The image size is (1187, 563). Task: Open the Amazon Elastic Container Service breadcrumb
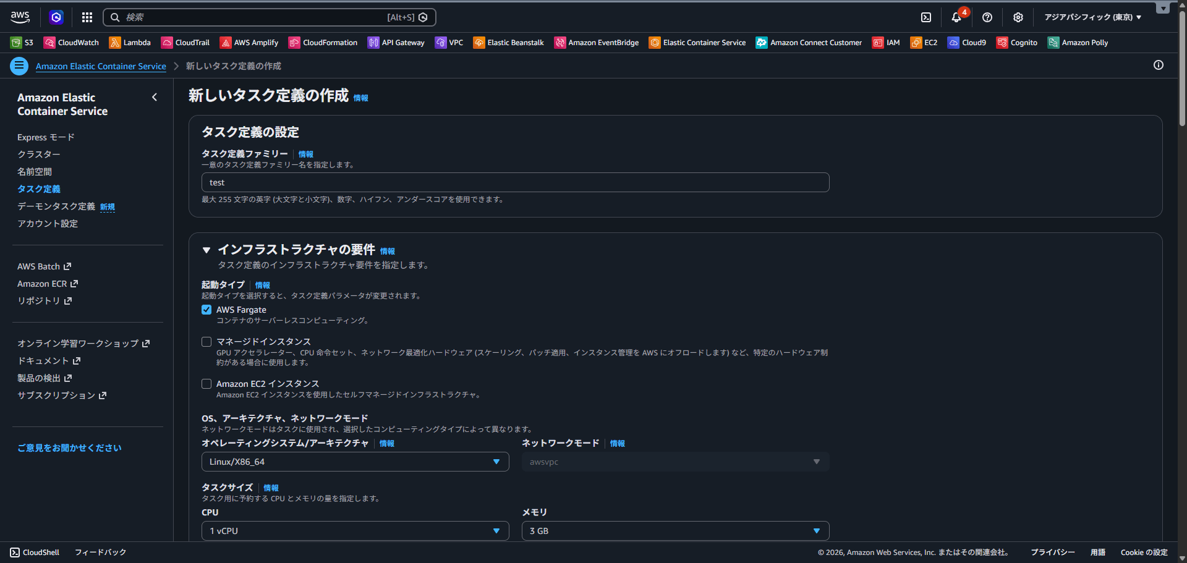101,66
